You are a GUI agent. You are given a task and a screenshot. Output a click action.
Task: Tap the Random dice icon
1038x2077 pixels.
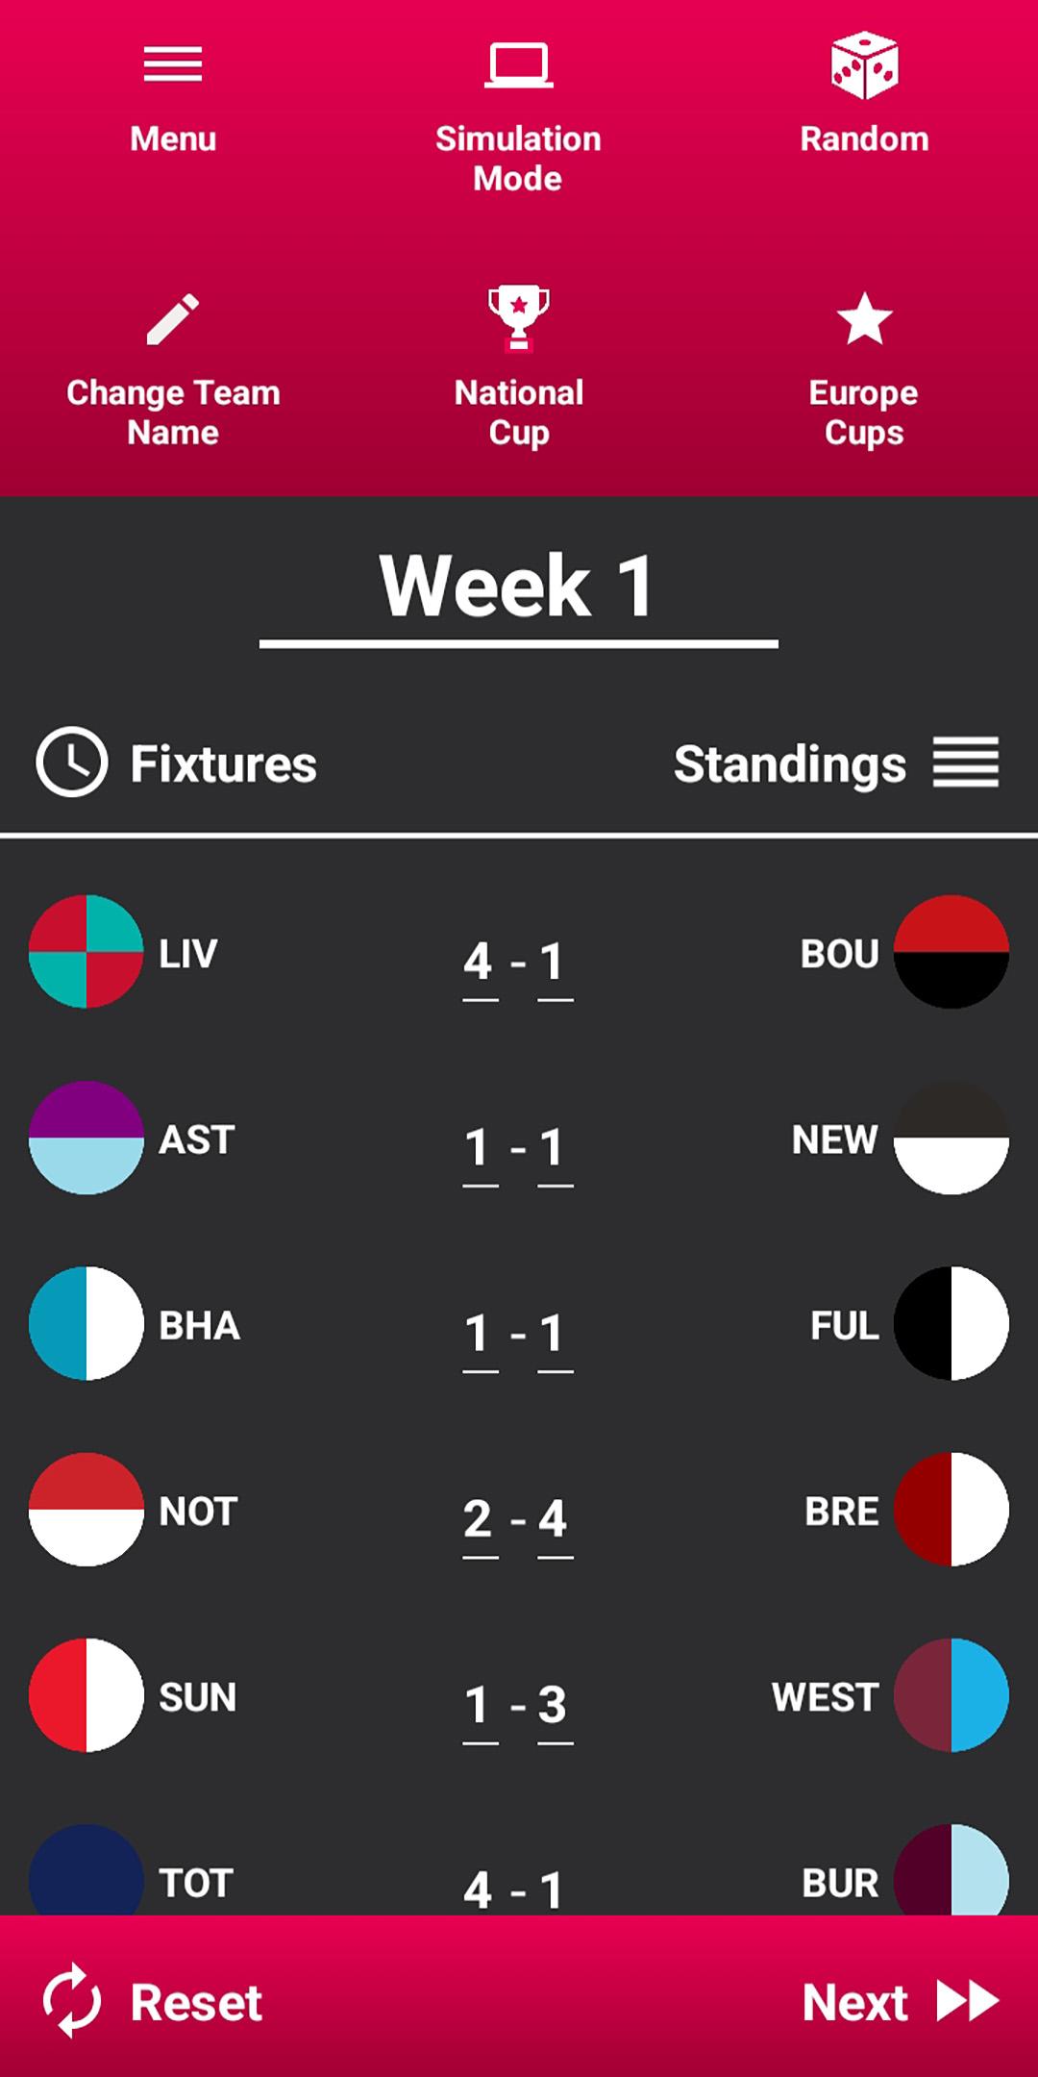coord(864,65)
